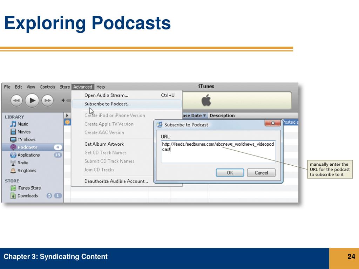This screenshot has width=359, height=269.
Task: Select Applications in the sidebar
Action: pyautogui.click(x=33, y=155)
